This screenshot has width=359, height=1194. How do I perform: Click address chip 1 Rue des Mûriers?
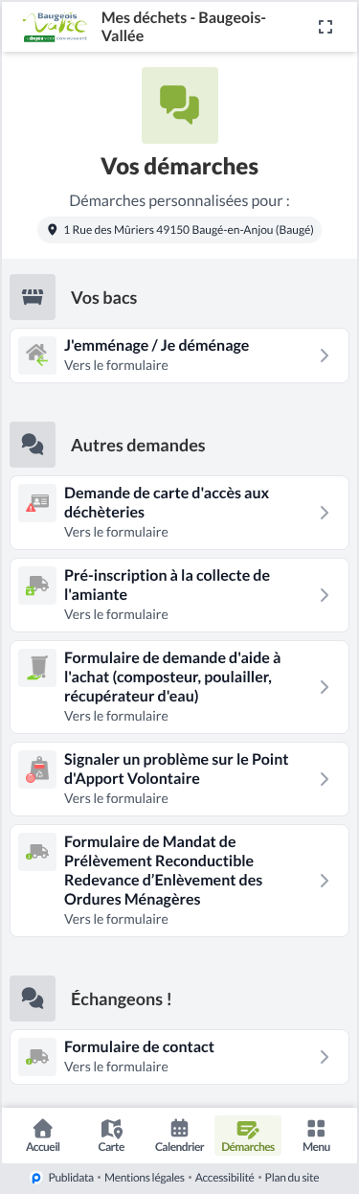click(180, 230)
